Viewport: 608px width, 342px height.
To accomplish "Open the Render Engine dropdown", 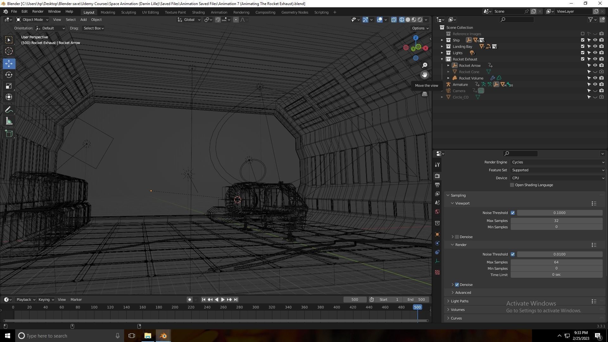I will point(558,162).
